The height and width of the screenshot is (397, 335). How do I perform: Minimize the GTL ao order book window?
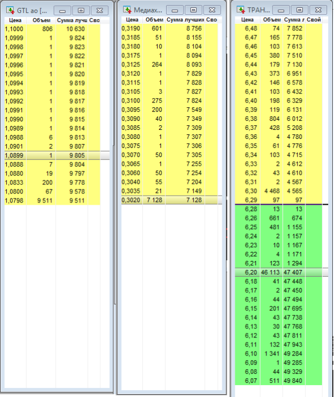tap(62, 11)
